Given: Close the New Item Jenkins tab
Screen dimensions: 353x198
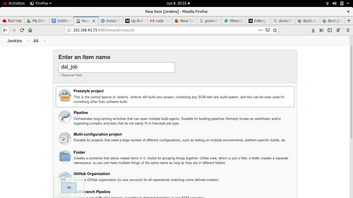Looking at the screenshot, I should click(94, 21).
